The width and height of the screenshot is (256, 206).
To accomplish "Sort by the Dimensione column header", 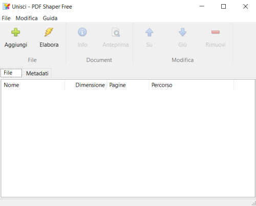I will [86, 85].
